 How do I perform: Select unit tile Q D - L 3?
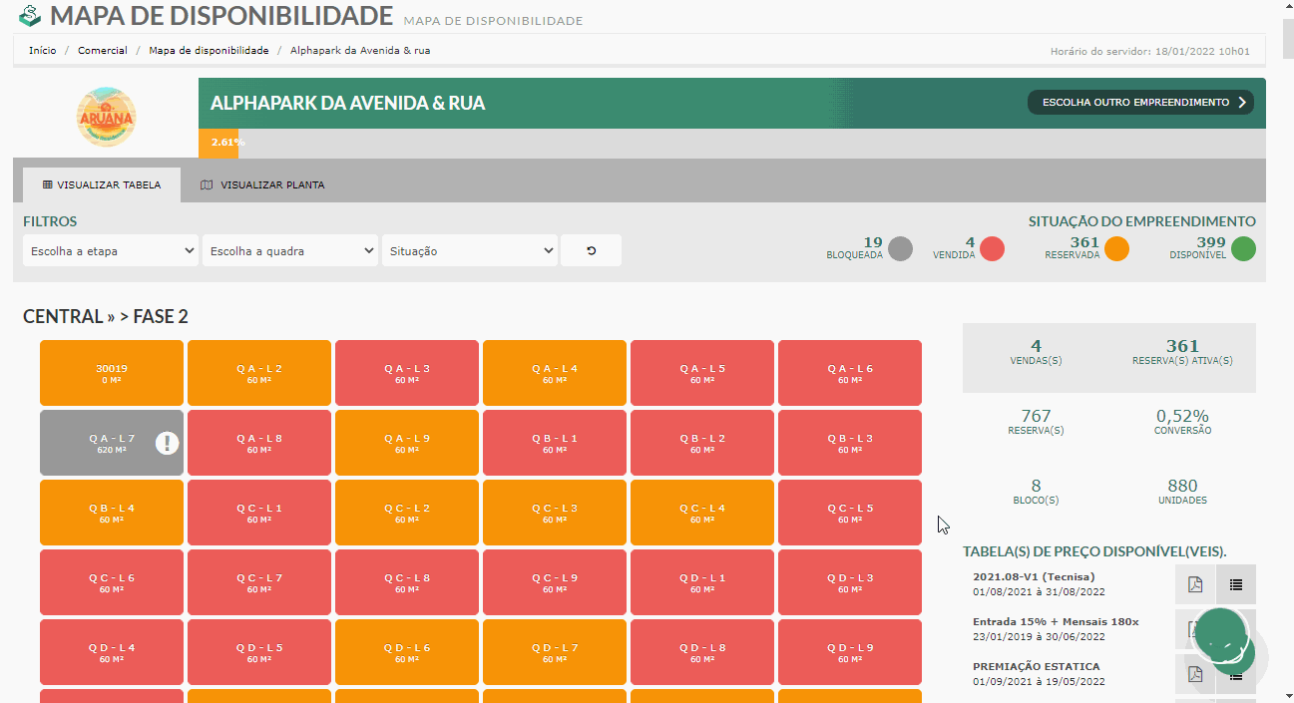pos(850,582)
